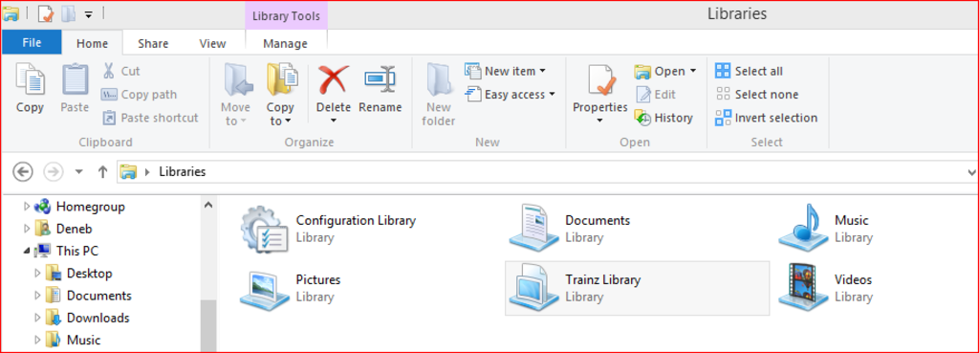Create a New folder from the ribbon
The image size is (979, 353).
pos(438,95)
